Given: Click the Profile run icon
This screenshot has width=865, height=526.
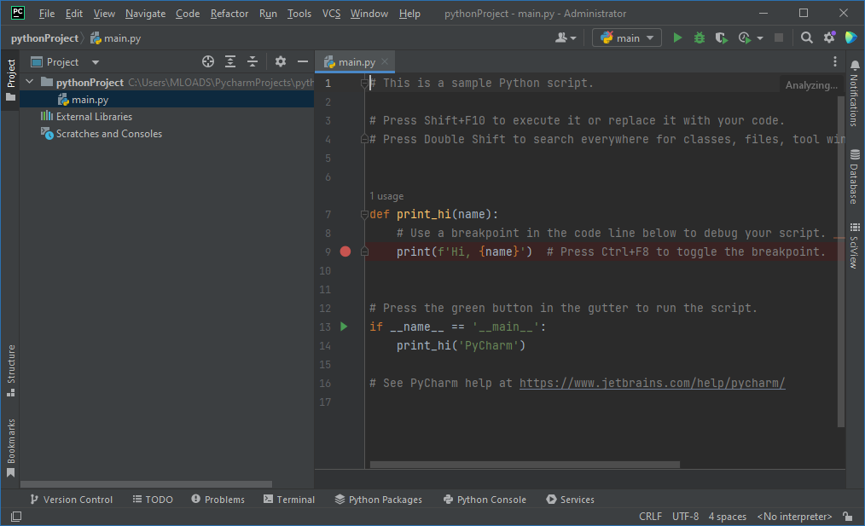Looking at the screenshot, I should click(x=744, y=38).
